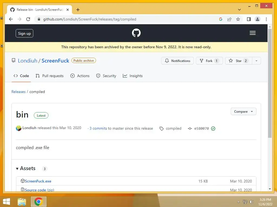Click the Chrome taskbar icon

[39, 202]
